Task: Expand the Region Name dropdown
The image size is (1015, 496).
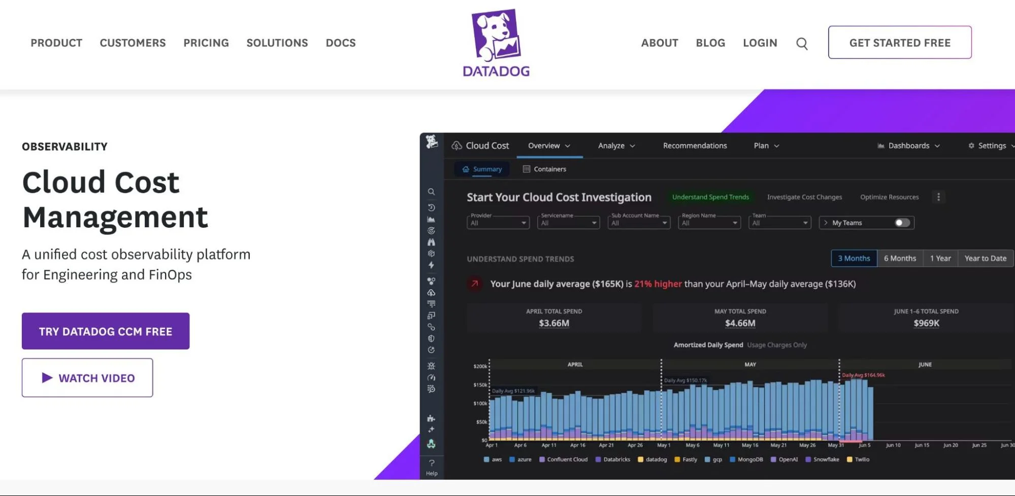Action: 708,222
